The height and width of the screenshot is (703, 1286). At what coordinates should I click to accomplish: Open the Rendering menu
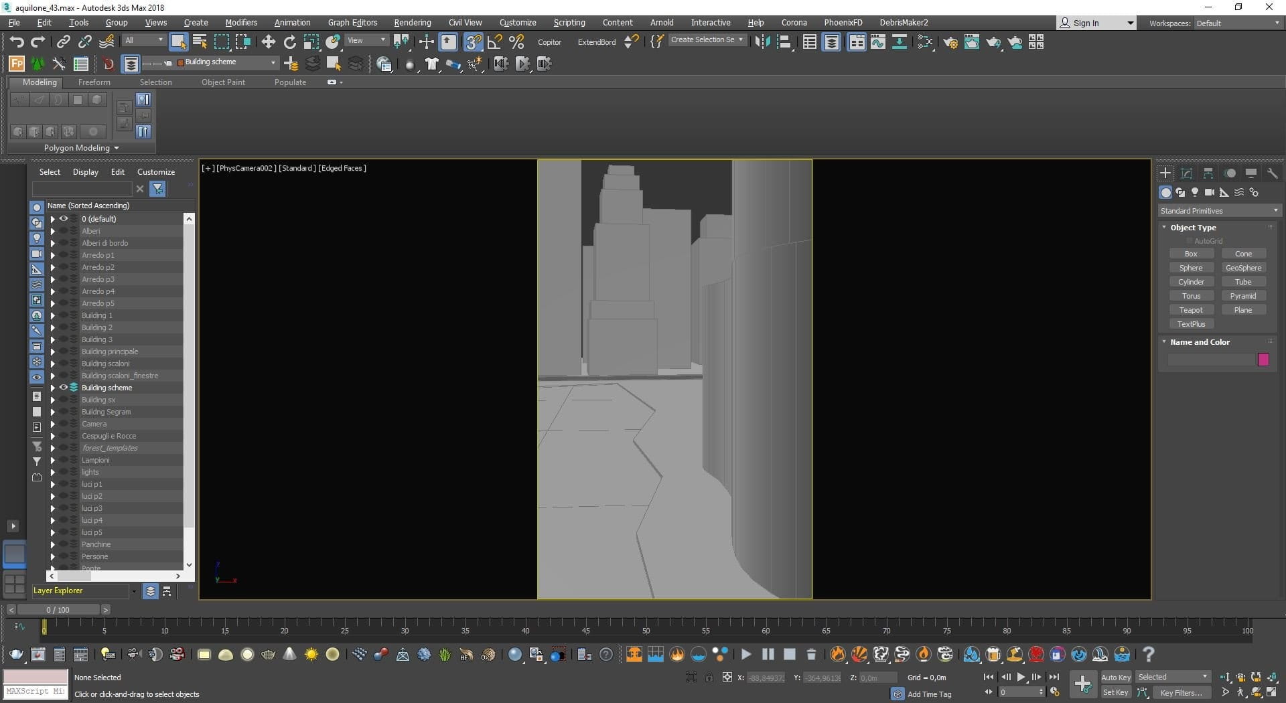[413, 23]
